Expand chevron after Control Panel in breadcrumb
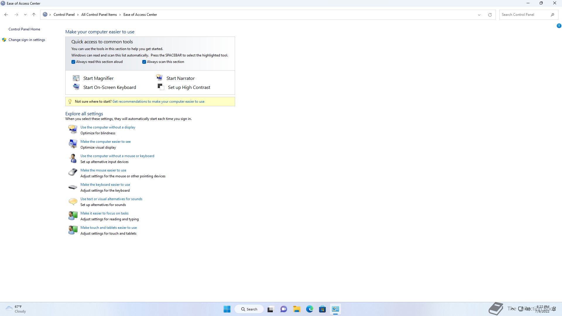 tap(78, 15)
